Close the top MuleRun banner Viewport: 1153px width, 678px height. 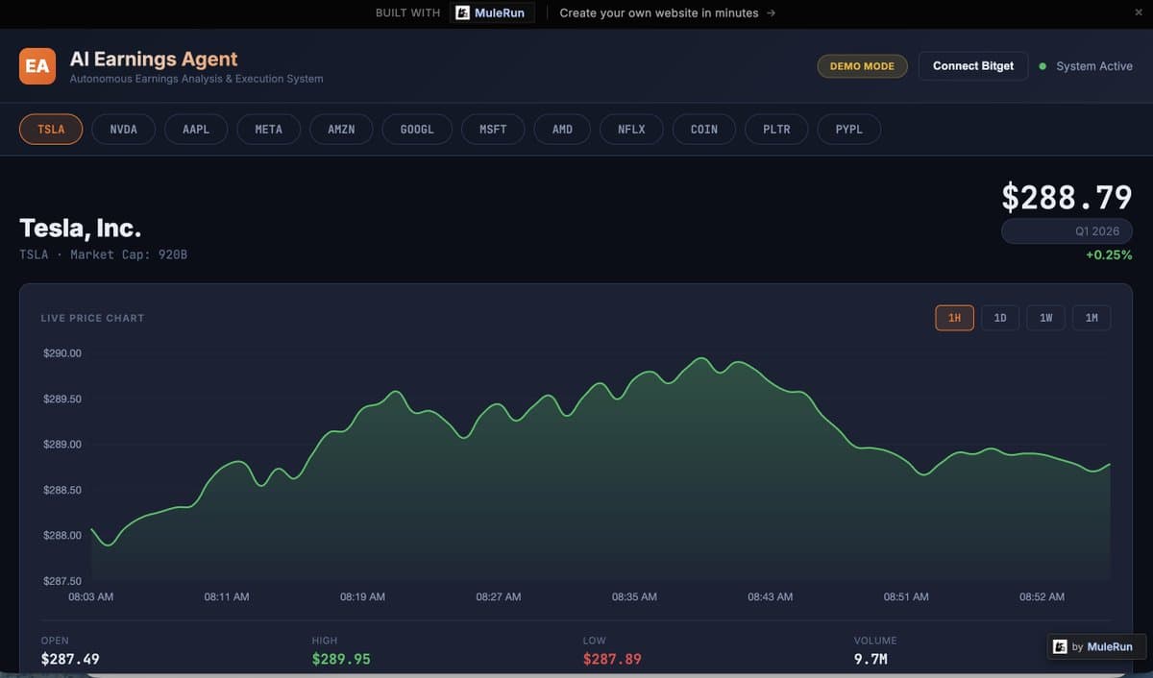(1139, 12)
